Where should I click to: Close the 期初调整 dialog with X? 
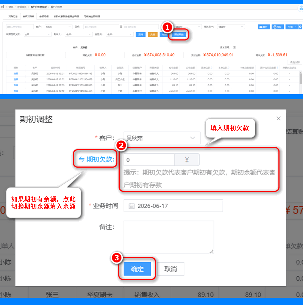[278, 118]
